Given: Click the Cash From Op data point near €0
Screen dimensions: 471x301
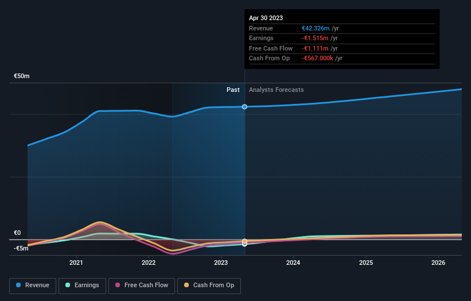Looking at the screenshot, I should point(244,241).
